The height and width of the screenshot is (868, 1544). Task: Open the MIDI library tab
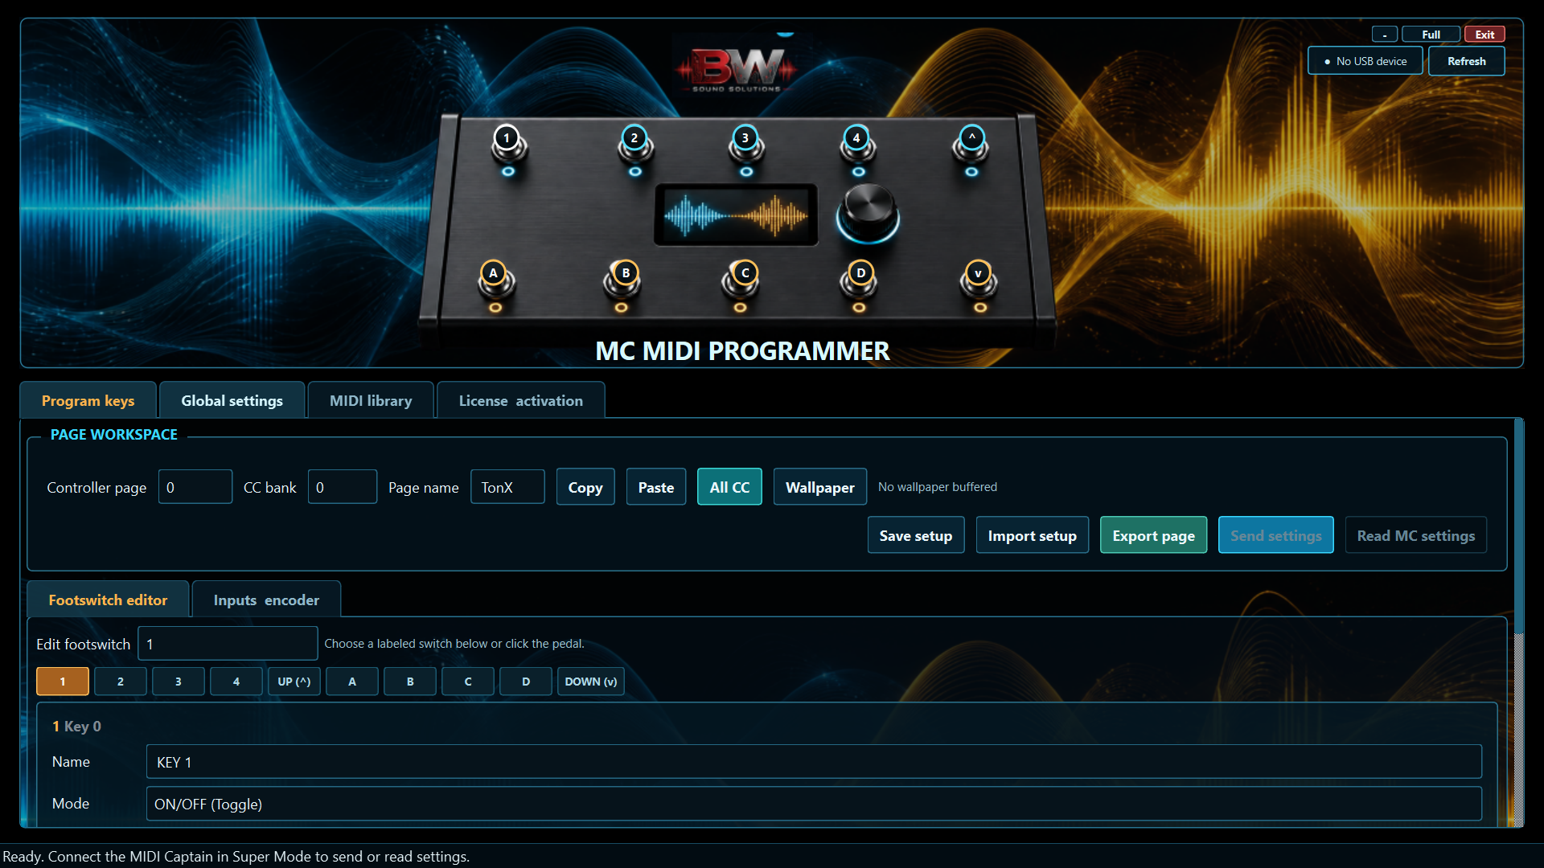(x=371, y=400)
